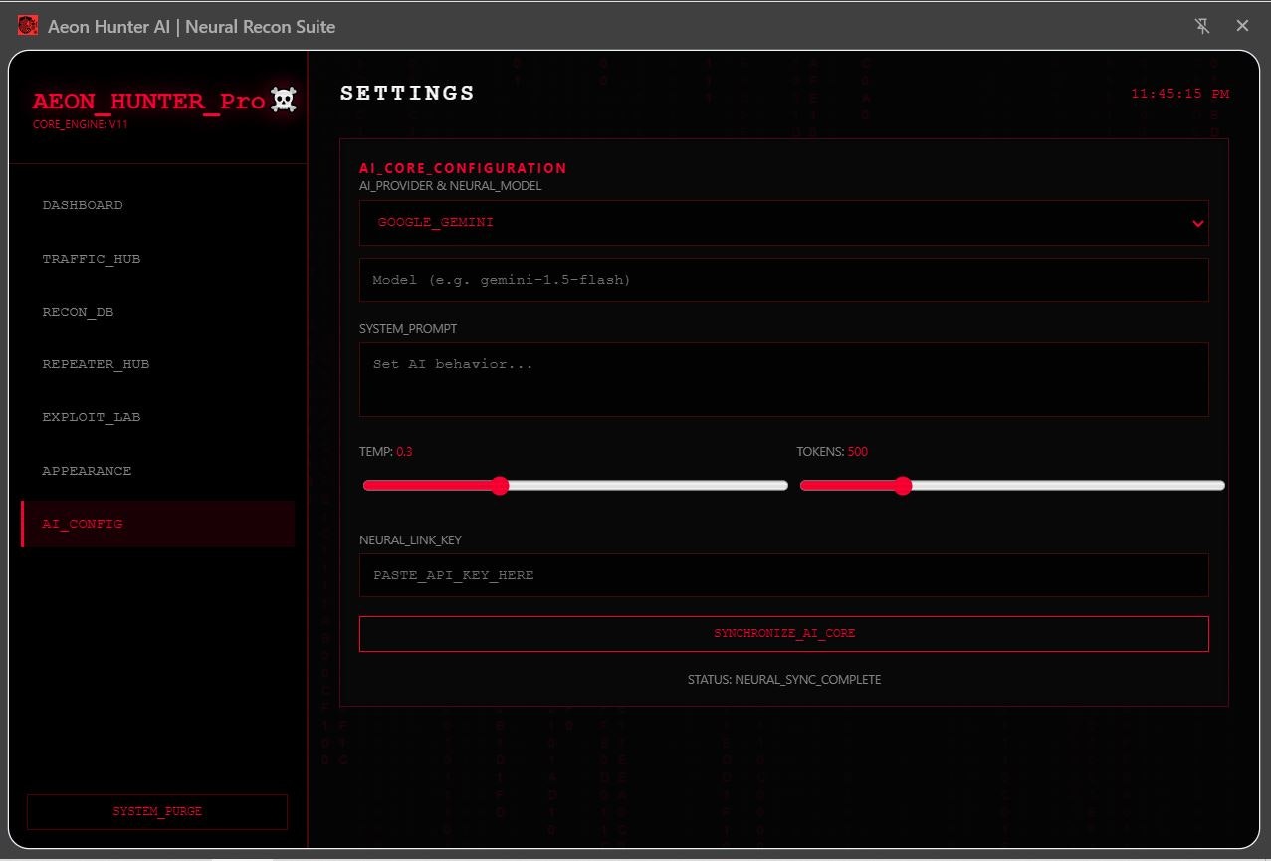Viewport: 1271px width, 861px height.
Task: Open the GOOGLE_GEMINI provider dropdown
Action: pos(784,223)
